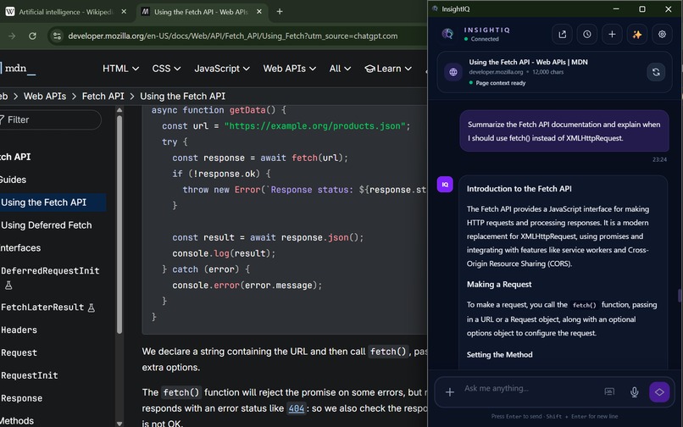683x427 pixels.
Task: Select Using the Fetch API sidebar item
Action: pyautogui.click(x=53, y=202)
